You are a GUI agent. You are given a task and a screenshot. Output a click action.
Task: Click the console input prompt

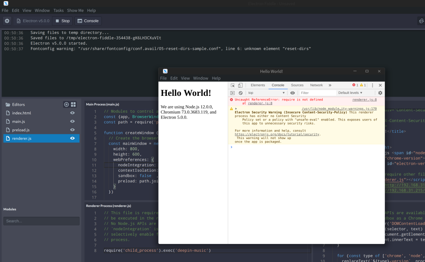[306, 147]
